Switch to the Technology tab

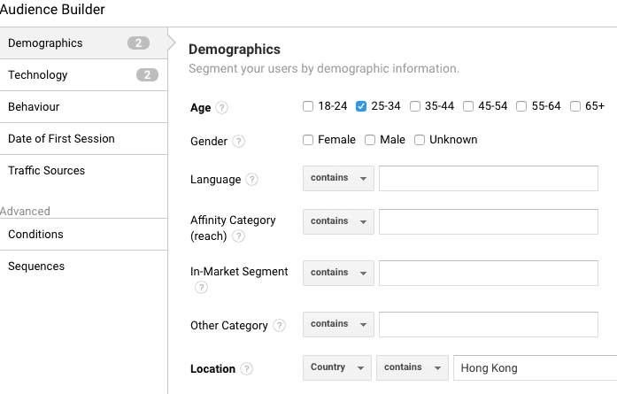[38, 75]
